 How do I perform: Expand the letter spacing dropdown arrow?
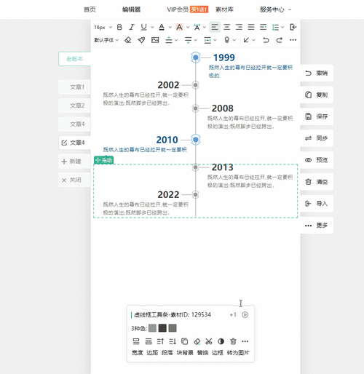[205, 27]
